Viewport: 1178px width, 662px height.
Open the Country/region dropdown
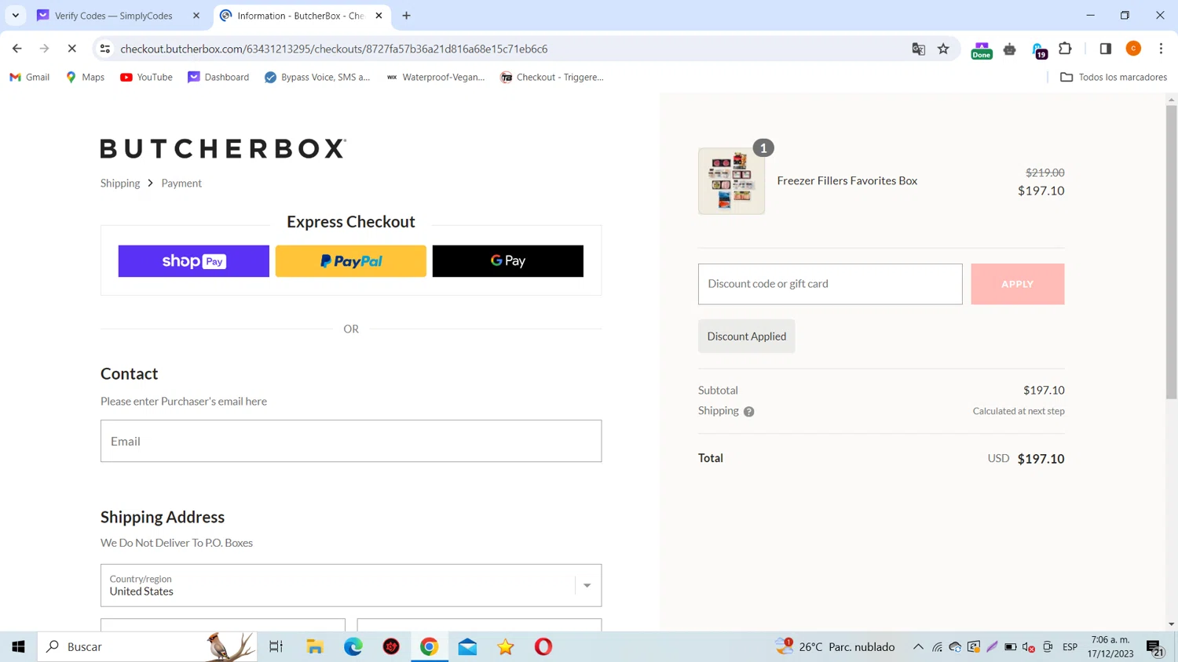point(351,585)
